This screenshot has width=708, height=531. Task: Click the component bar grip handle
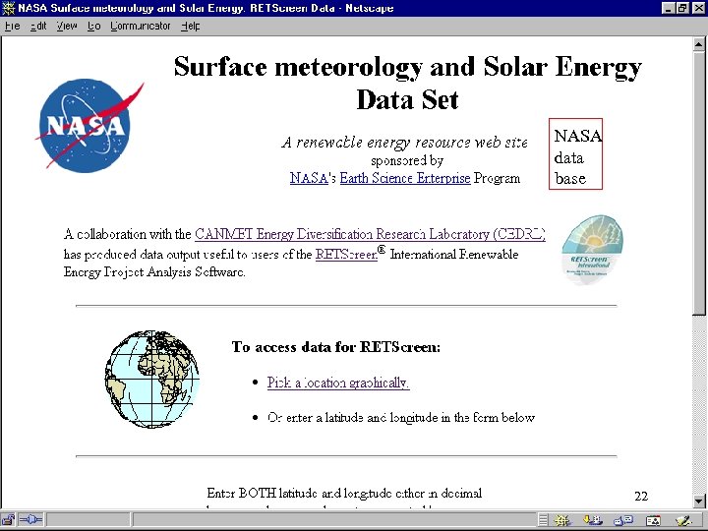tap(543, 520)
